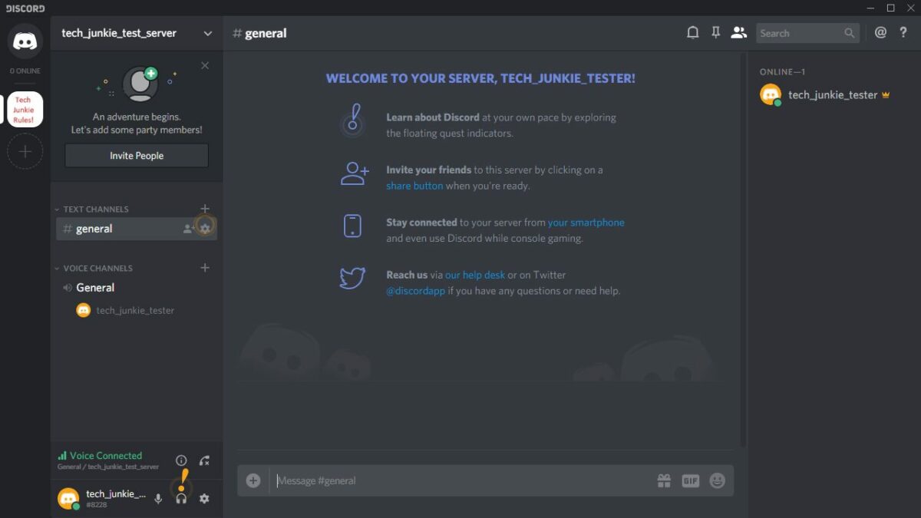Deafen audio with the headphones icon
This screenshot has width=921, height=518.
pos(181,498)
